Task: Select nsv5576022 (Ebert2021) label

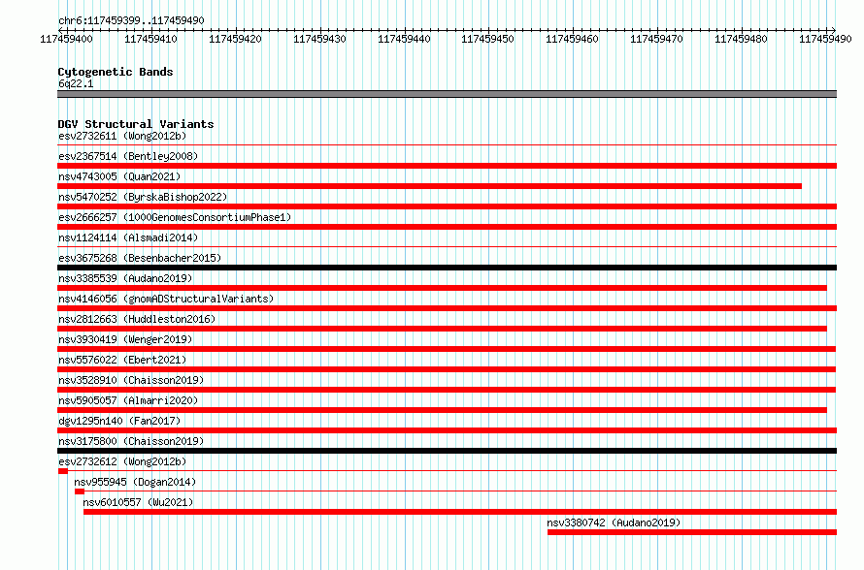Action: [122, 360]
